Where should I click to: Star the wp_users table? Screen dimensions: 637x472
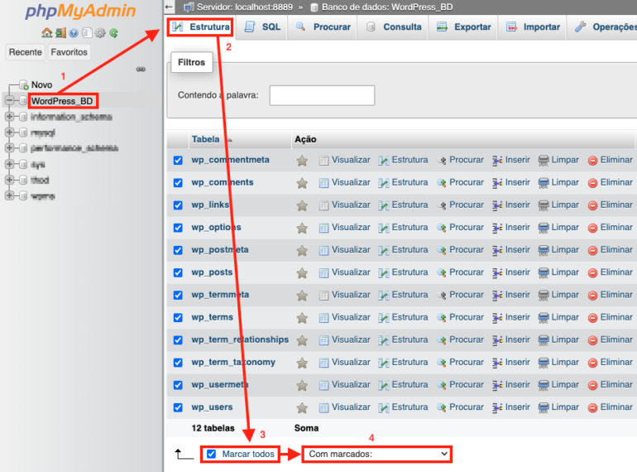coord(302,407)
